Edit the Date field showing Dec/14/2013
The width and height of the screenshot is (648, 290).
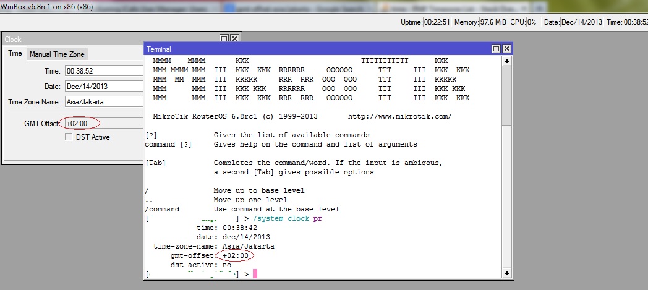(x=104, y=87)
